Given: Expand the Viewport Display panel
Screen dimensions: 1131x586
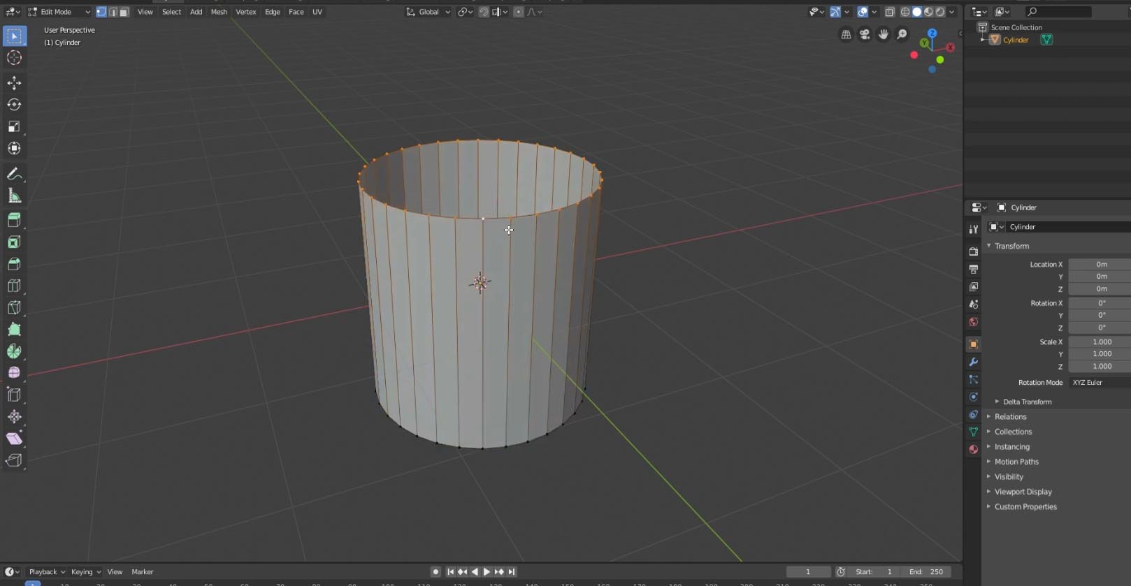Looking at the screenshot, I should click(1022, 492).
